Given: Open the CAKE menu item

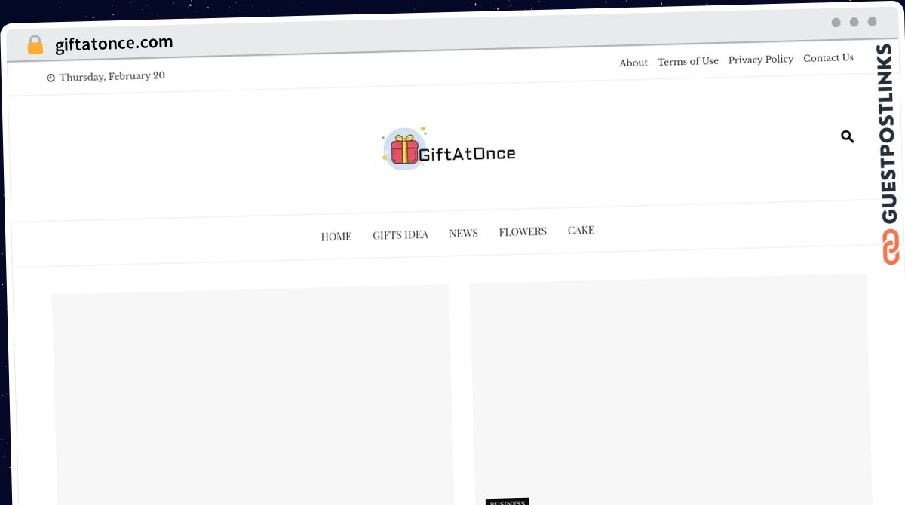Looking at the screenshot, I should click(581, 230).
